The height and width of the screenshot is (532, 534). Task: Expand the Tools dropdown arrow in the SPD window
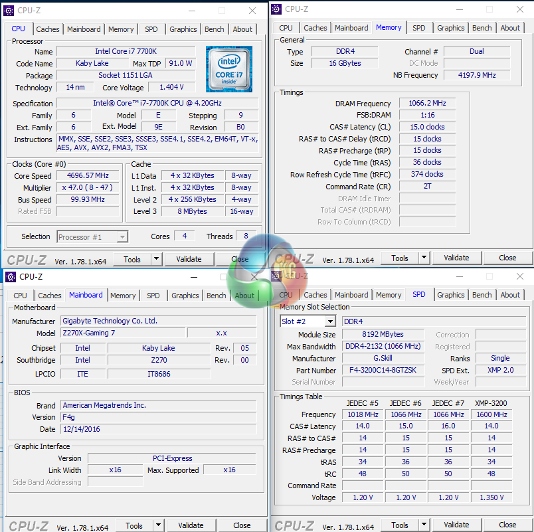pyautogui.click(x=425, y=525)
